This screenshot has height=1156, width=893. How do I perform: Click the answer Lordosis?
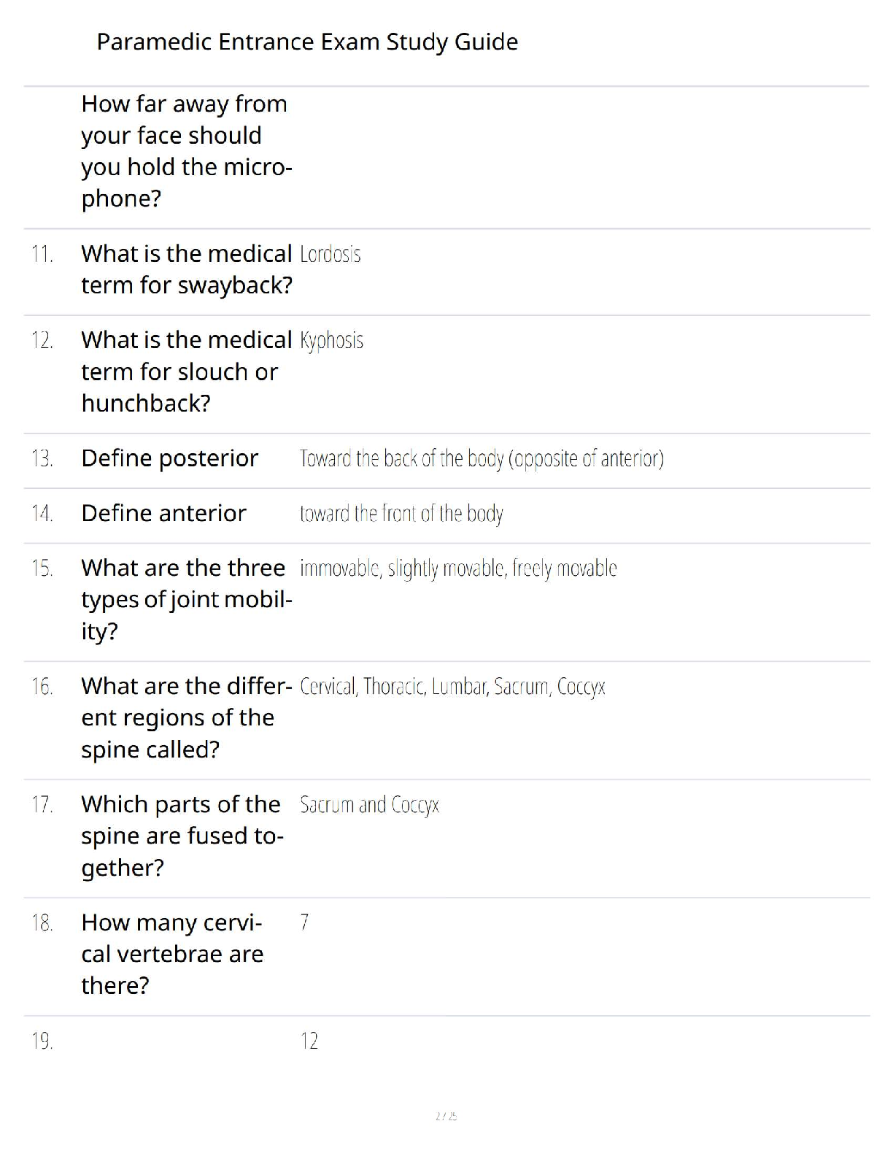point(330,254)
